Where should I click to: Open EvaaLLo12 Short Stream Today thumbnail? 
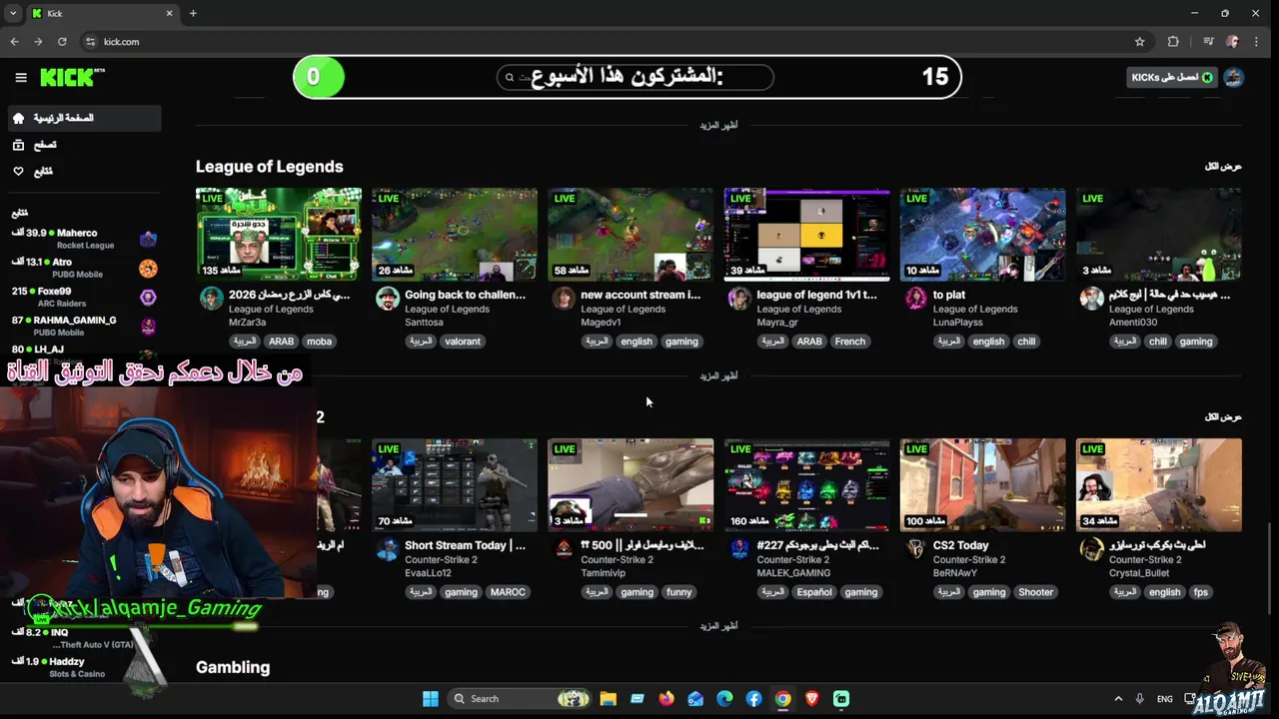(x=455, y=485)
